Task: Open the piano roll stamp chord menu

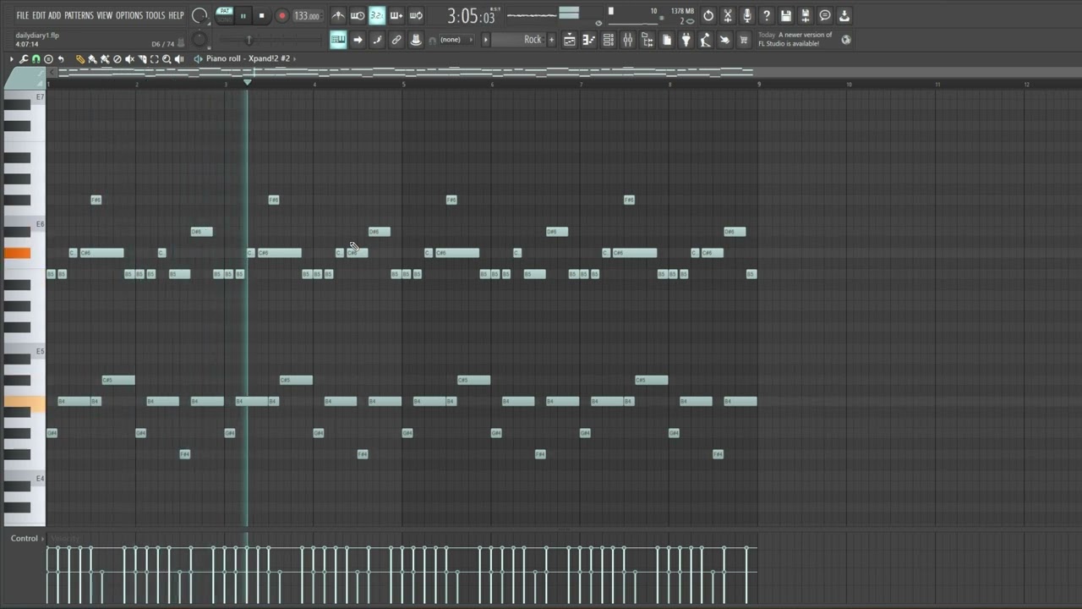Action: [48, 59]
